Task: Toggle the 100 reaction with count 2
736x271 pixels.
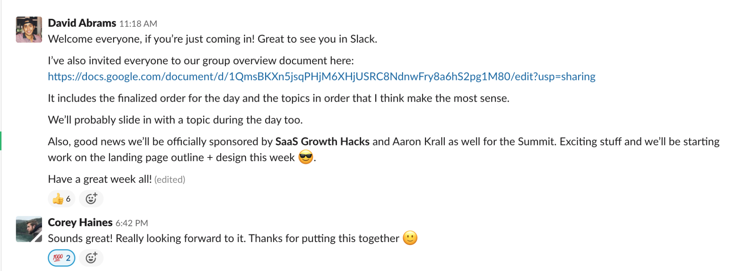Action: point(61,258)
